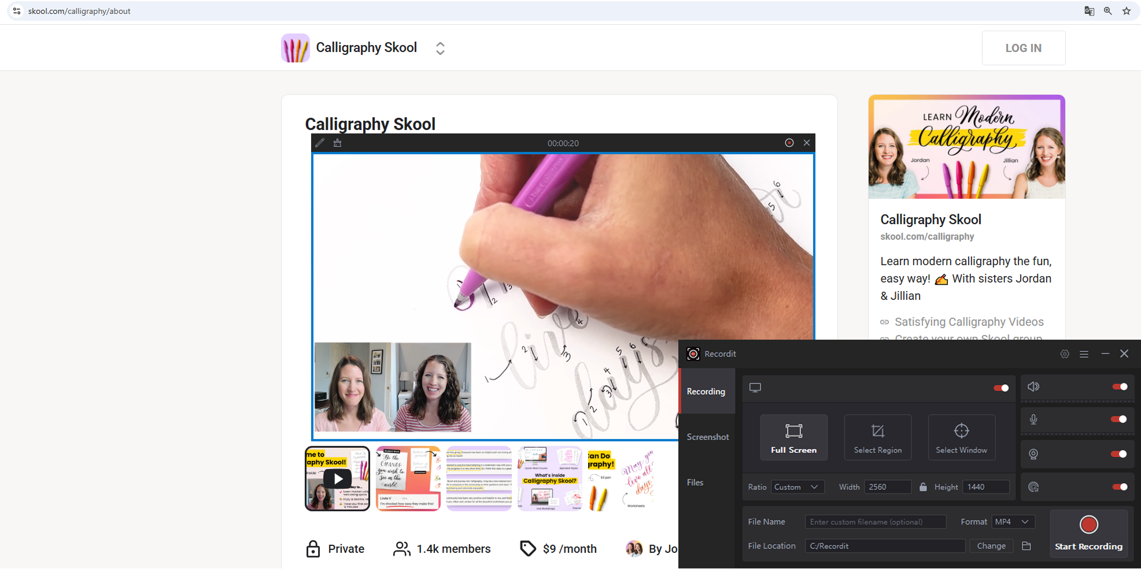Click the File Name input field
The width and height of the screenshot is (1141, 569).
point(876,522)
